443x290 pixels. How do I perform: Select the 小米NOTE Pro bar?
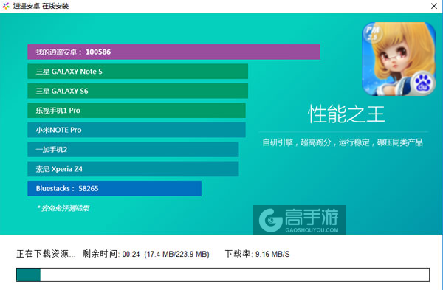pos(137,130)
